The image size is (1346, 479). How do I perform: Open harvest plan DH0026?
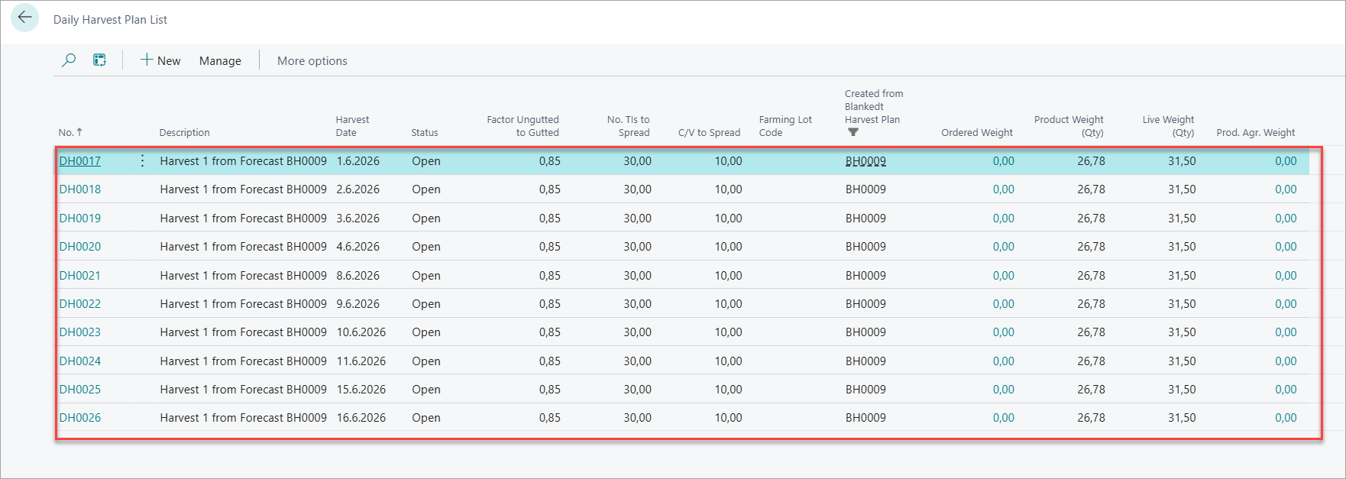tap(80, 418)
